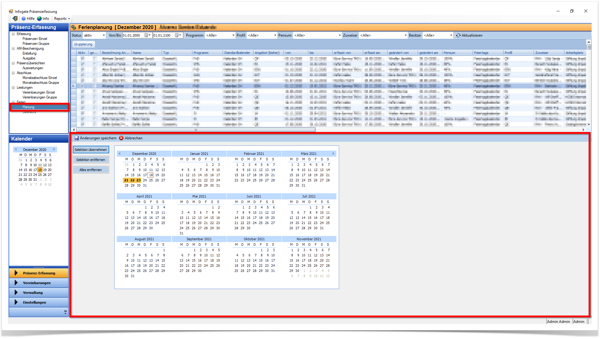Select Vereinbarungen Einzel
This screenshot has width=602, height=339.
[x=38, y=92]
